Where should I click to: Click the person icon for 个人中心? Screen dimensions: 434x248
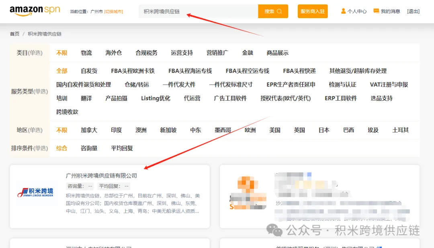click(343, 11)
